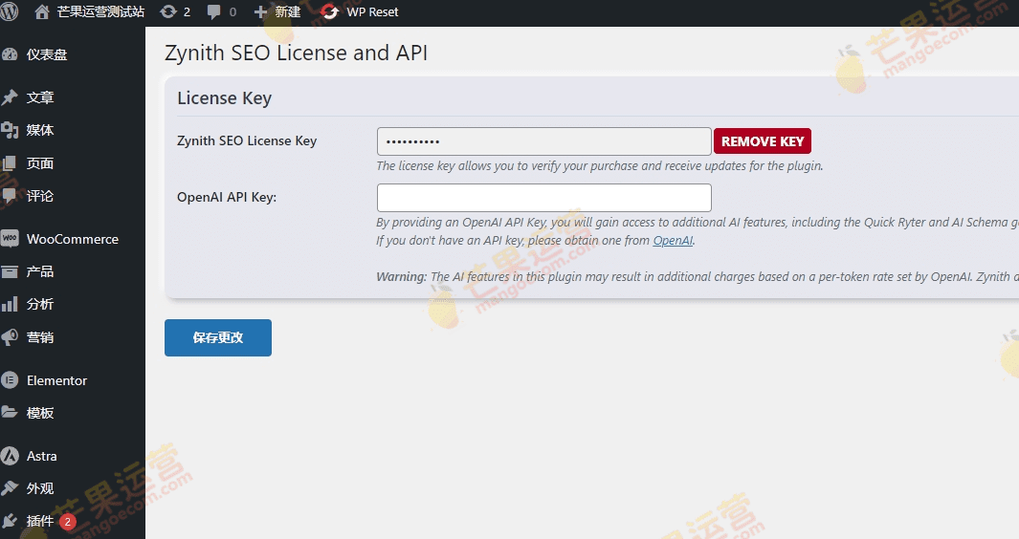Click the WP Reset red icon
This screenshot has width=1019, height=539.
point(329,11)
